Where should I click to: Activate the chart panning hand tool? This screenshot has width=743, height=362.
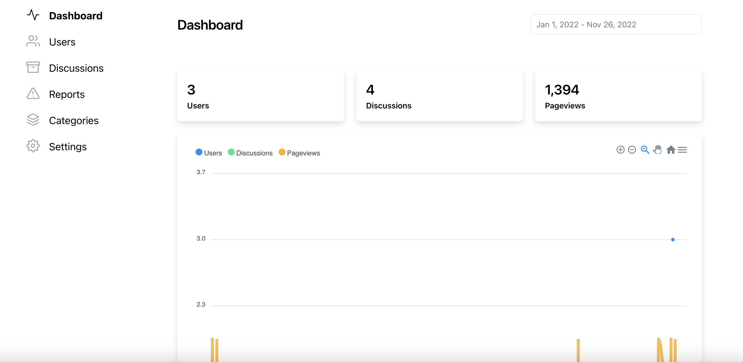pos(657,150)
